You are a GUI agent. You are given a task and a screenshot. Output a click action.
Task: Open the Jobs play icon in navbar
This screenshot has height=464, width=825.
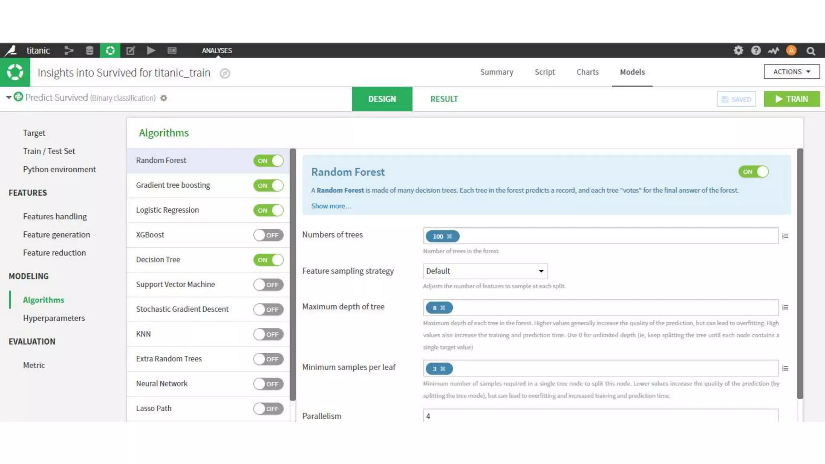click(151, 50)
